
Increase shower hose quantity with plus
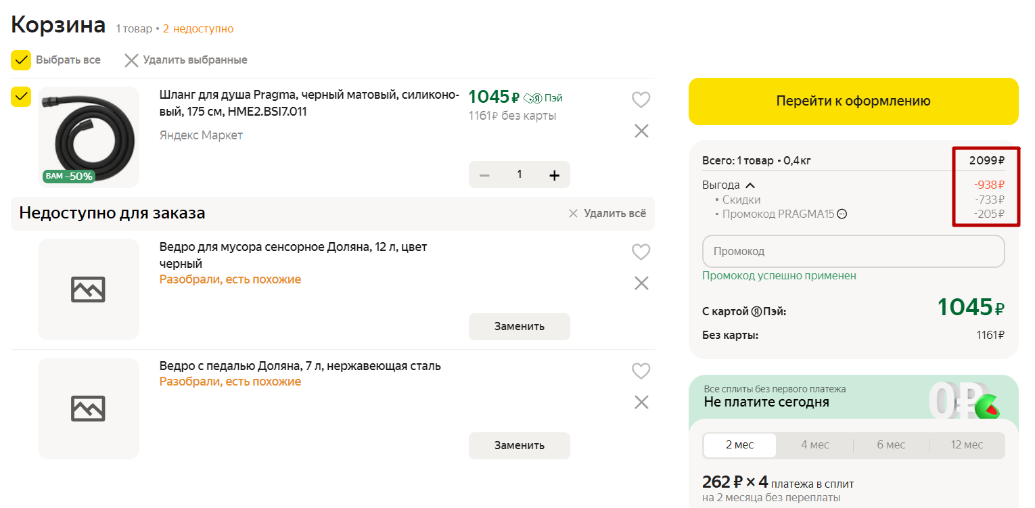pyautogui.click(x=554, y=175)
